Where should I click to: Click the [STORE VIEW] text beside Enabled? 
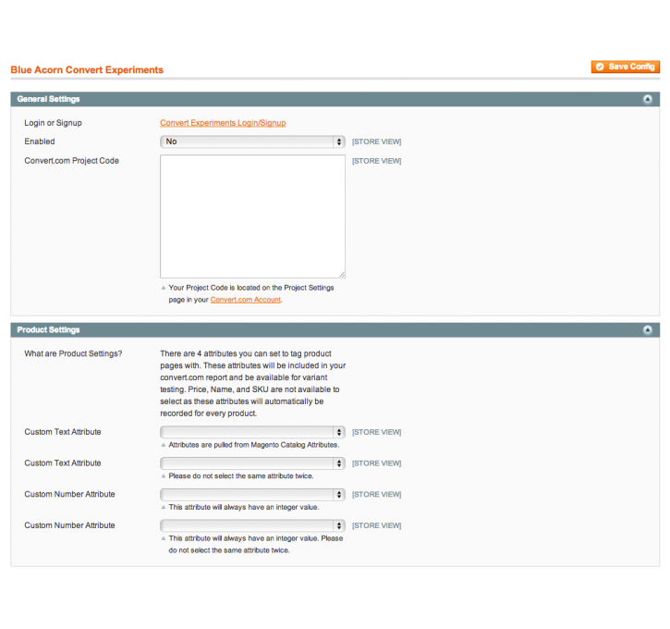tap(376, 142)
